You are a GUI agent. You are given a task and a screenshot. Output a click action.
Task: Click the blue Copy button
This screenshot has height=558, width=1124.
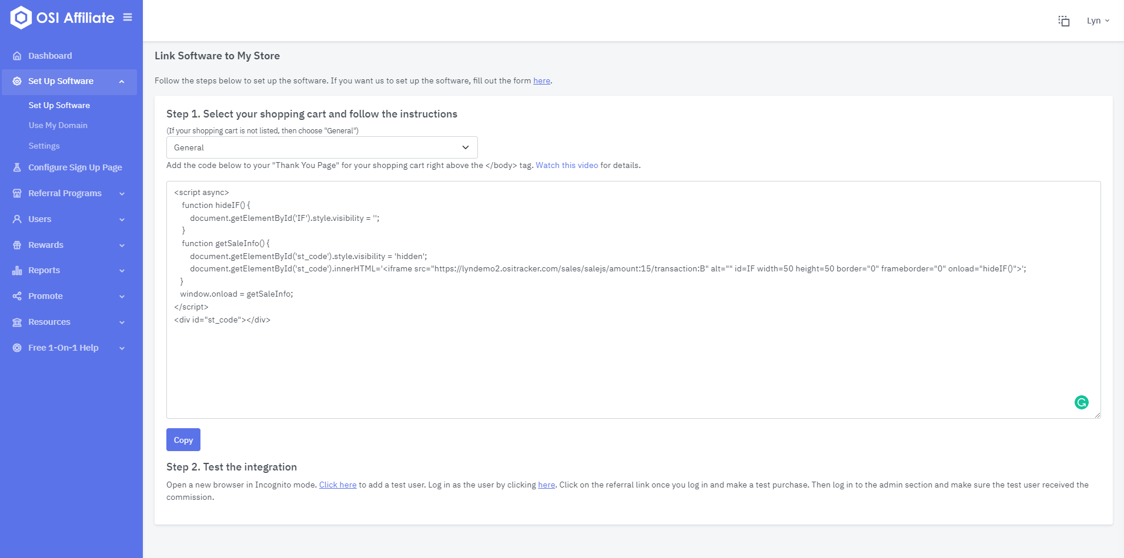pyautogui.click(x=183, y=440)
